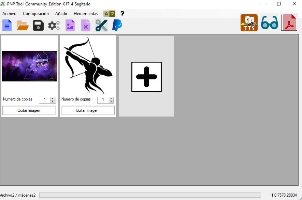Open the settings gears icon
Viewport: 302px width, 200px height.
(x=54, y=25)
